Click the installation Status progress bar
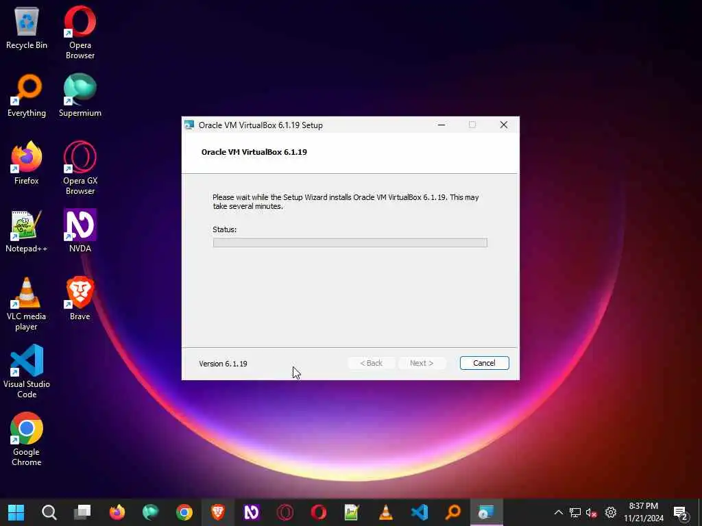702x526 pixels. click(350, 243)
